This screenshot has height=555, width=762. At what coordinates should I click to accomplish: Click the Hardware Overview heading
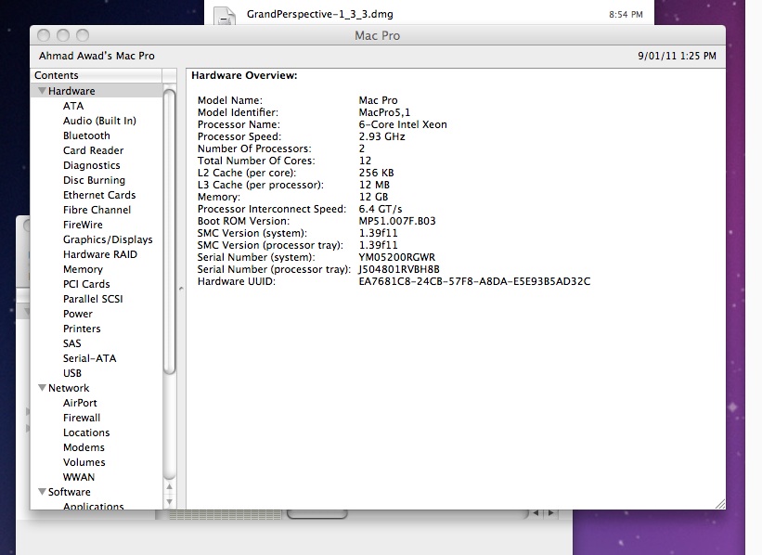click(244, 75)
